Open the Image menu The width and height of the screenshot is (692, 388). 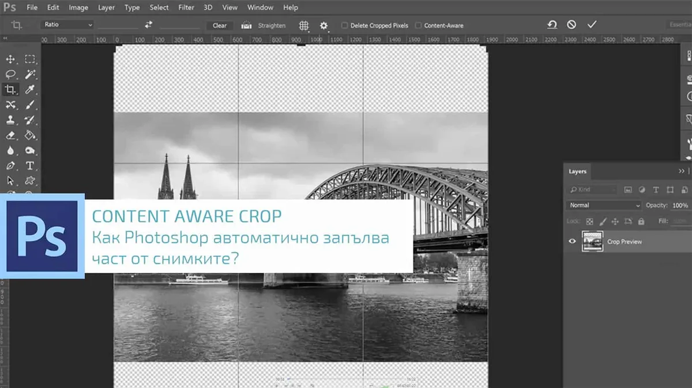(78, 7)
